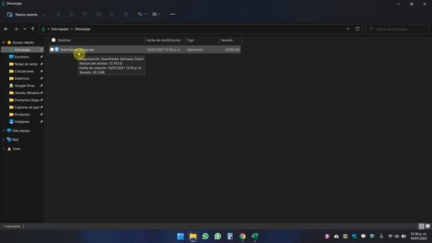Open the view layout options dropdown

(x=156, y=14)
